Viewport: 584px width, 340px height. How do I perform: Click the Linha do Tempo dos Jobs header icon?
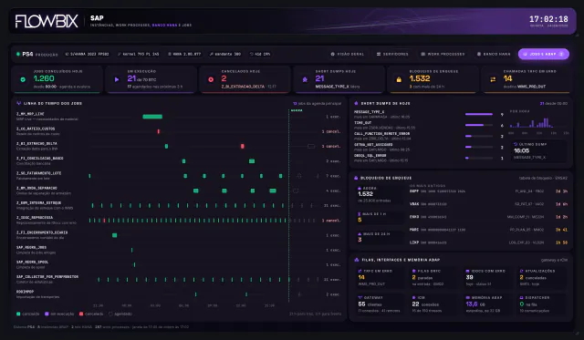click(18, 103)
